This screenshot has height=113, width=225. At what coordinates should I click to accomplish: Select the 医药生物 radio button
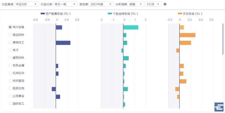pos(10,88)
